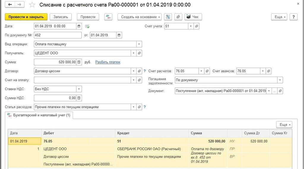Expand the Договор dropdown
This screenshot has width=304, height=169.
[133, 71]
